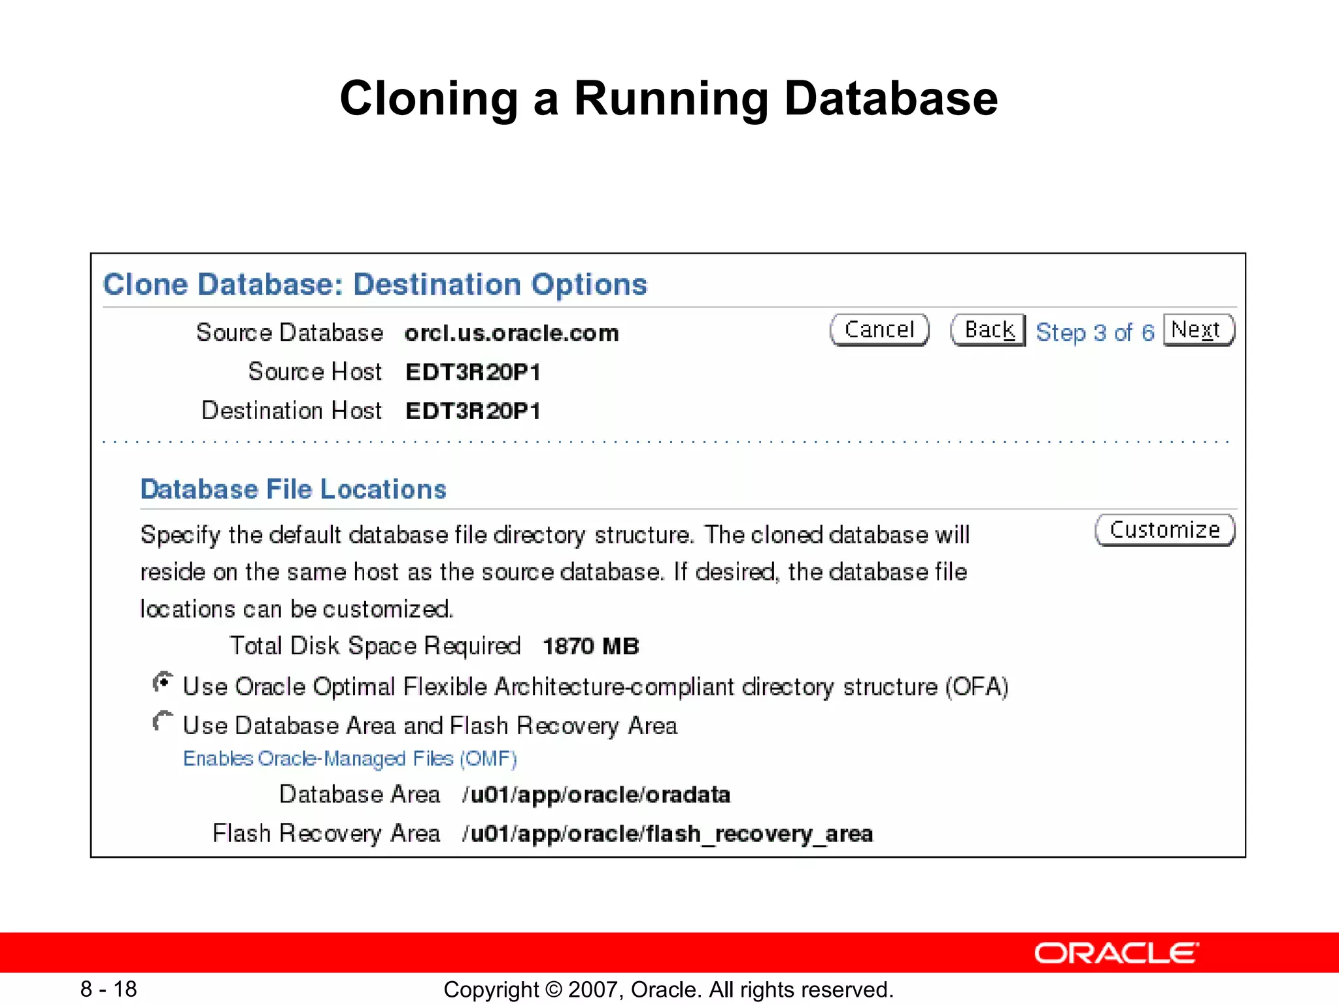The height and width of the screenshot is (1004, 1339).
Task: Click the Source Host EDT3R20P1 value
Action: [x=473, y=372]
